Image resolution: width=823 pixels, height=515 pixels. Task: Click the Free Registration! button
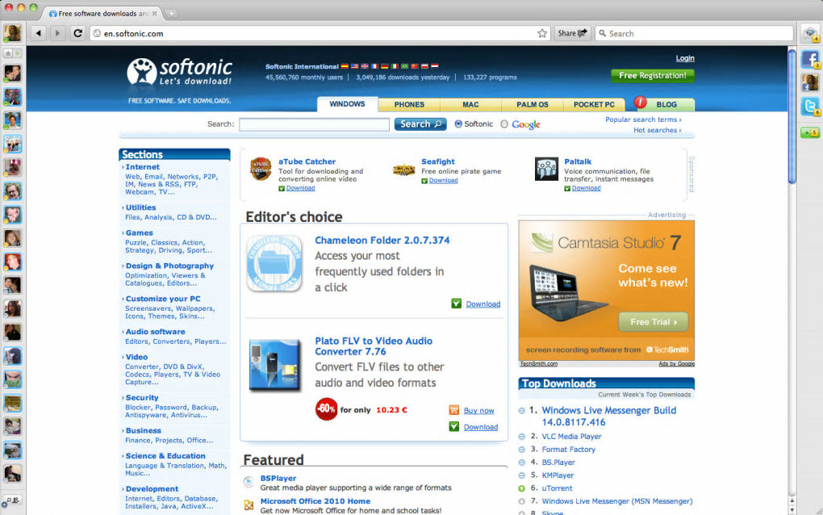click(653, 76)
